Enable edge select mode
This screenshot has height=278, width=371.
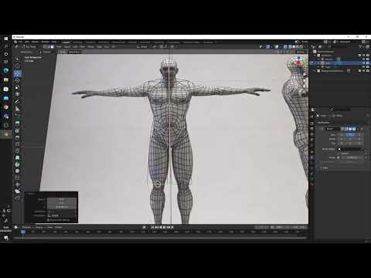pyautogui.click(x=49, y=46)
